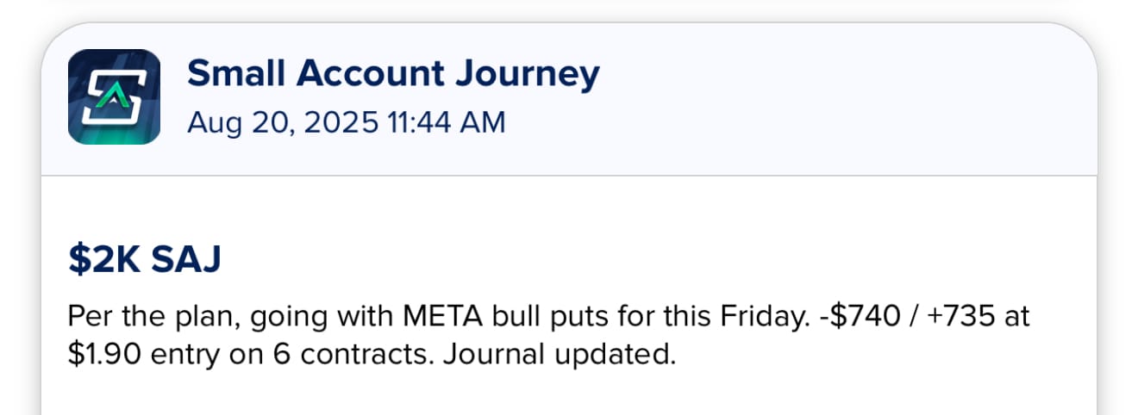1138x415 pixels.
Task: Click the Small Account Journey logo icon
Action: (114, 96)
